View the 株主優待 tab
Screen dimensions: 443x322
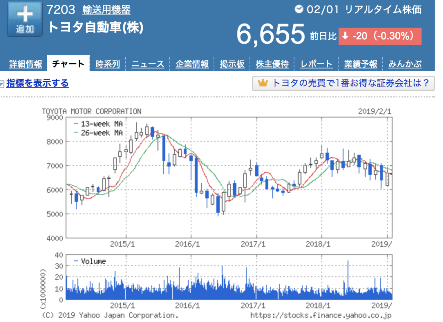[x=272, y=64]
